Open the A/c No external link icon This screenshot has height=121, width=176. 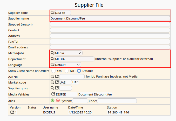(57, 77)
